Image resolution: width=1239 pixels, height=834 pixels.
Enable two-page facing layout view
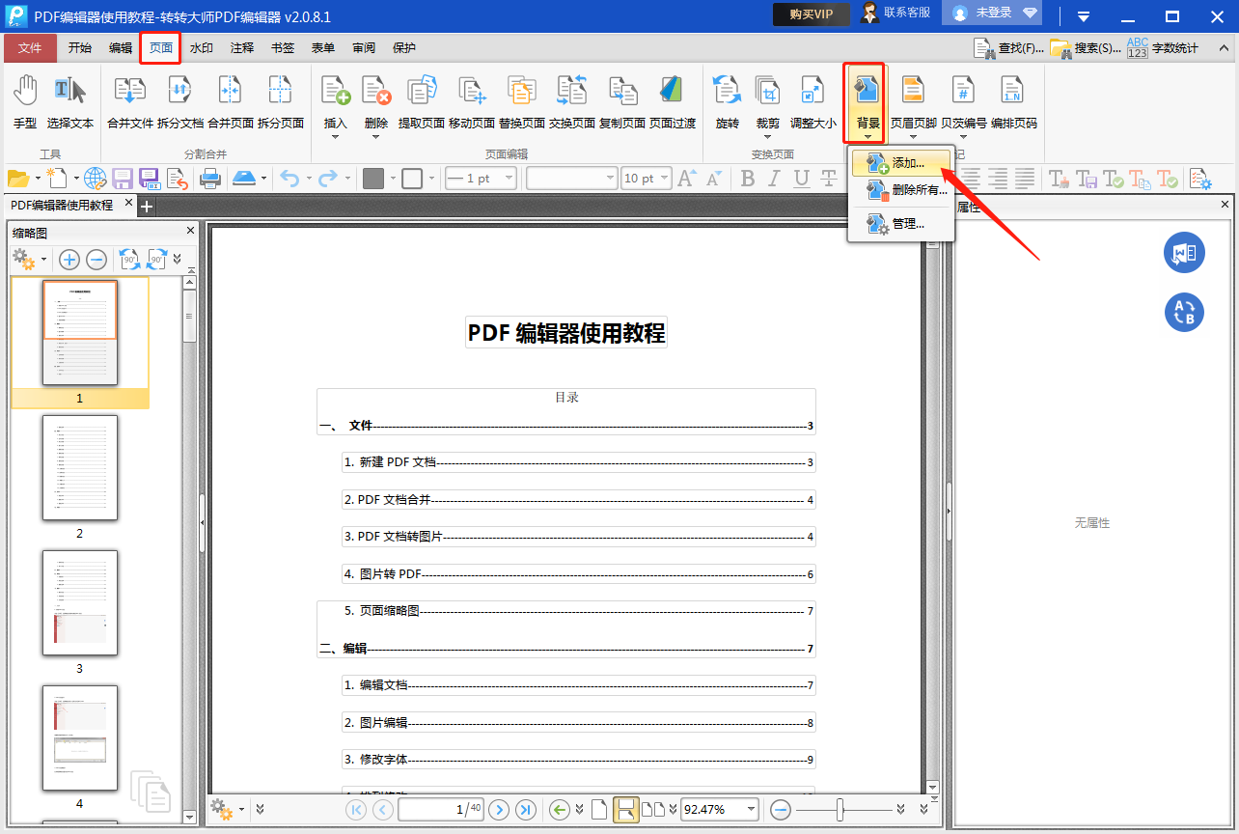pyautogui.click(x=653, y=809)
